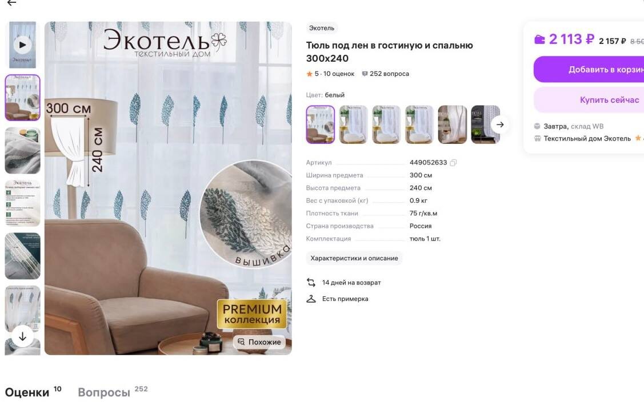Open the questions icon with 252 вопроса
644x402 pixels.
[365, 74]
